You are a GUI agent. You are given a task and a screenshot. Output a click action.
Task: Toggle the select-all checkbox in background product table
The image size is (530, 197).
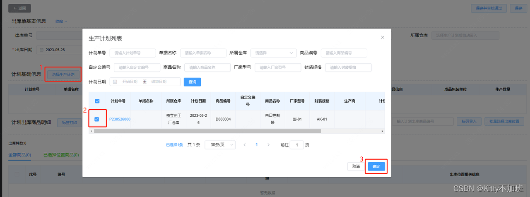17,174
